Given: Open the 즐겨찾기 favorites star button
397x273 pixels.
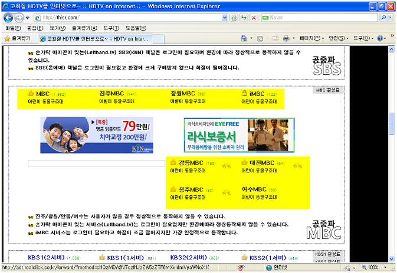Looking at the screenshot, I should tap(18, 38).
